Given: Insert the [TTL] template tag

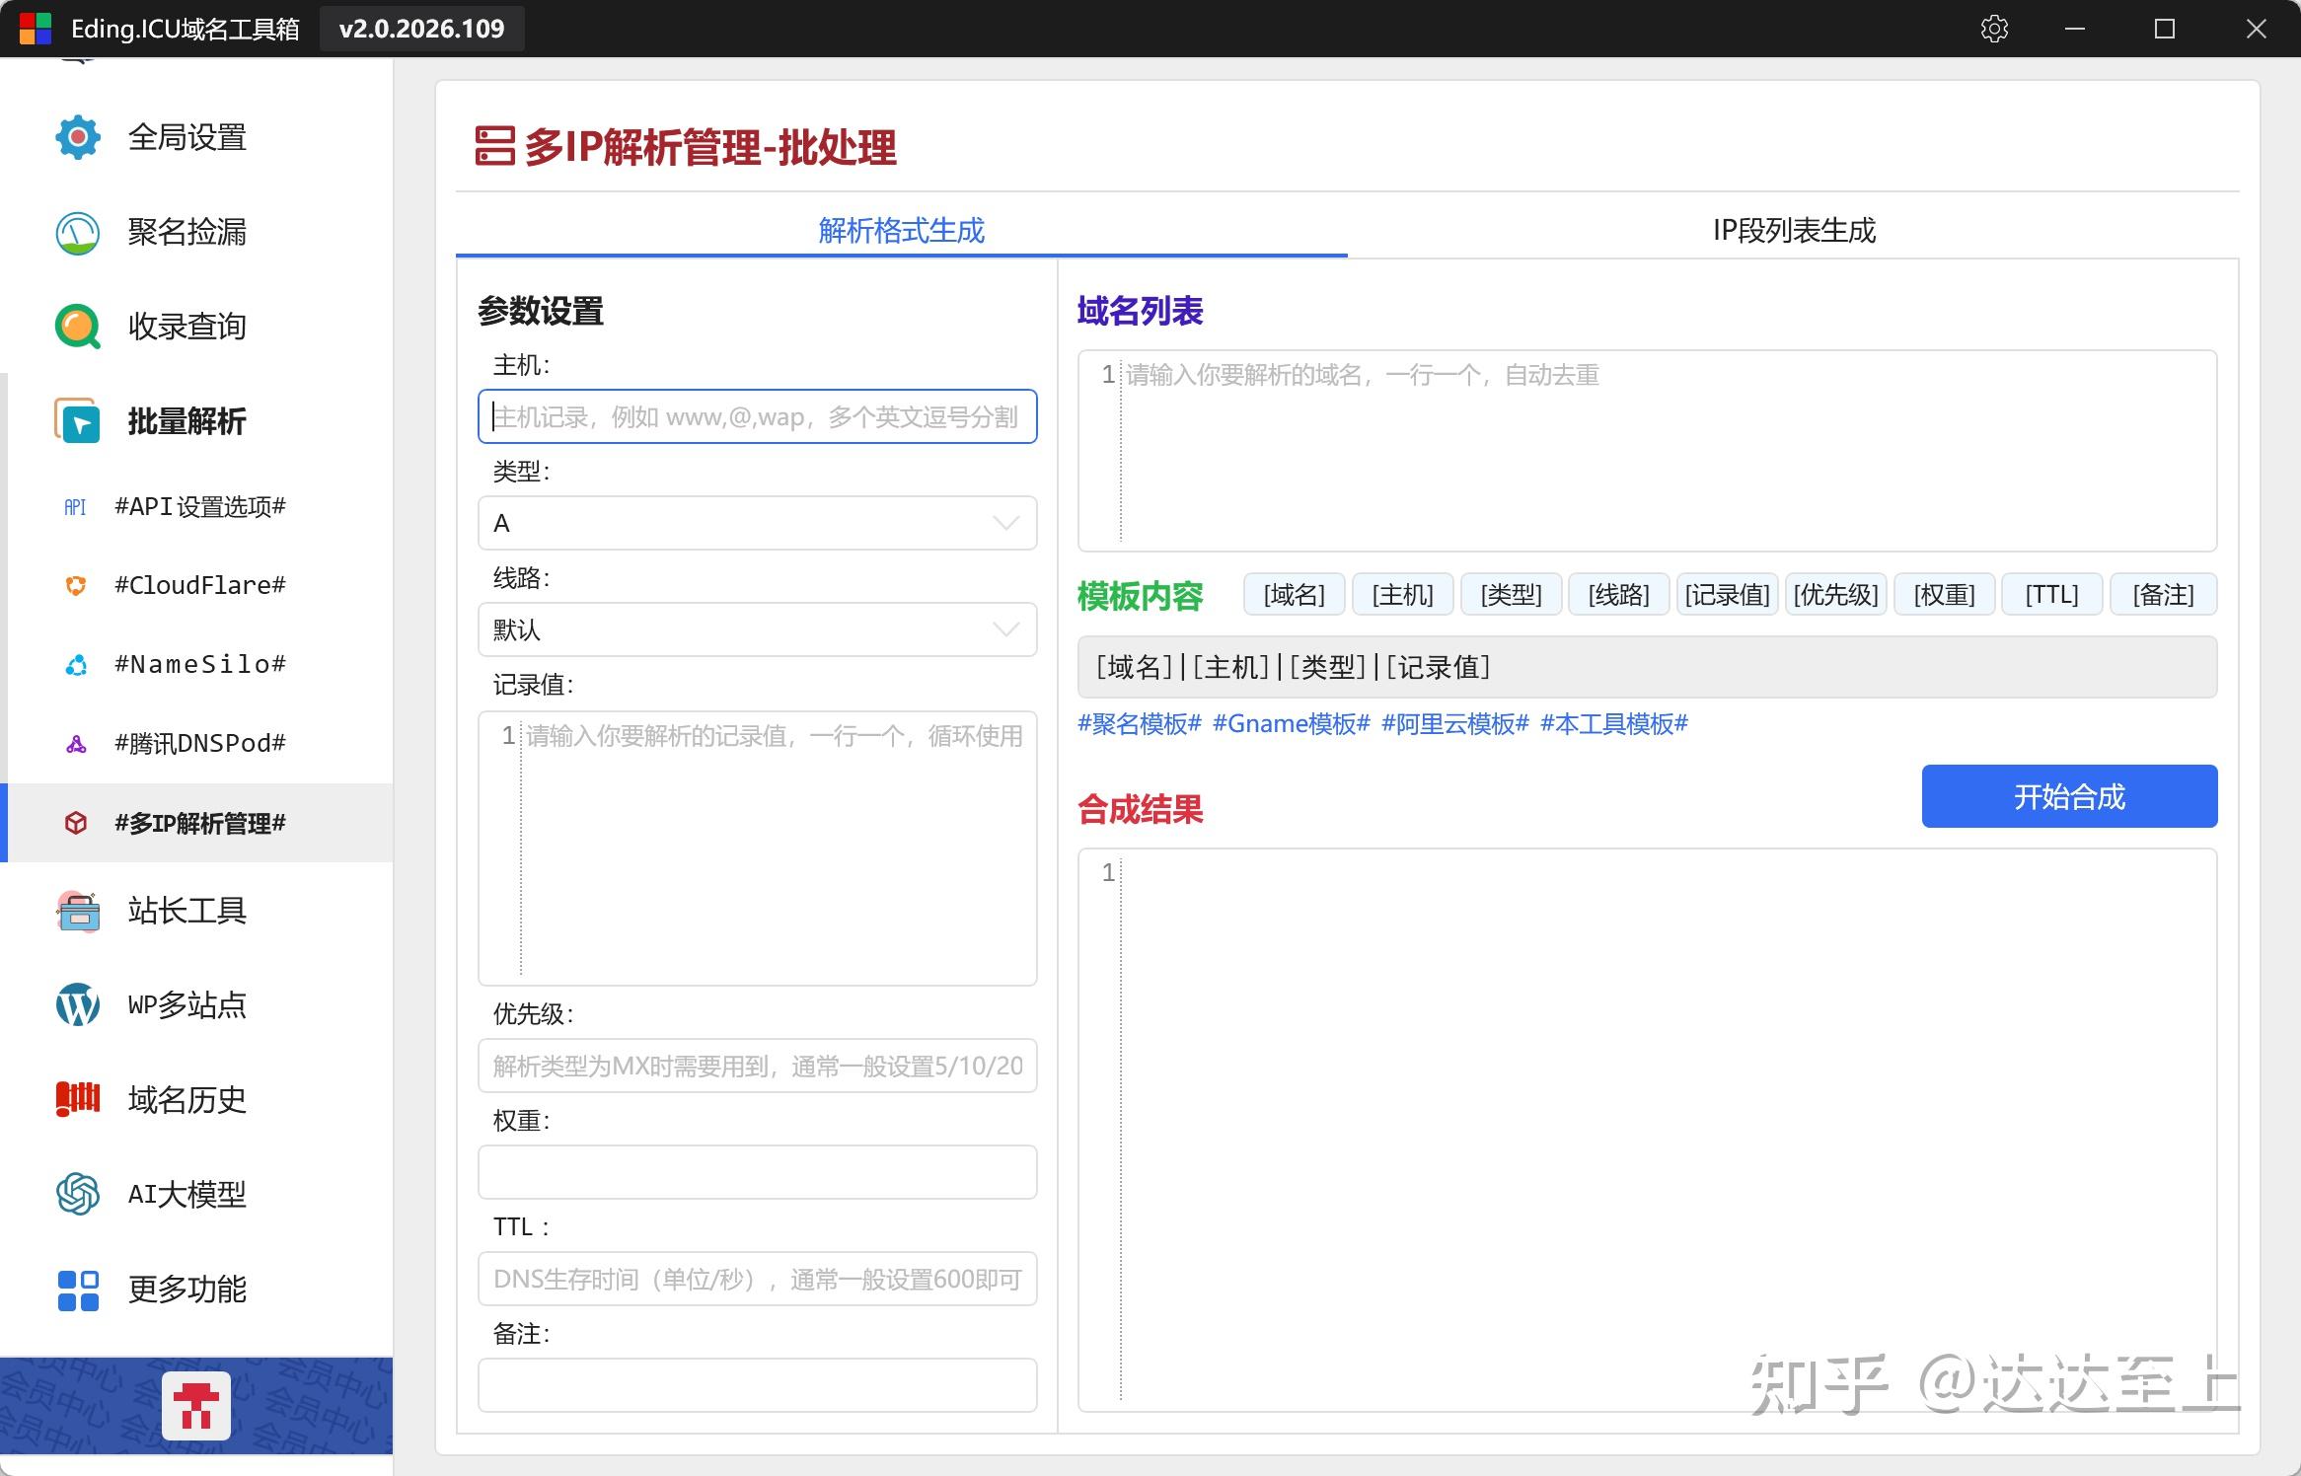Looking at the screenshot, I should [2050, 593].
